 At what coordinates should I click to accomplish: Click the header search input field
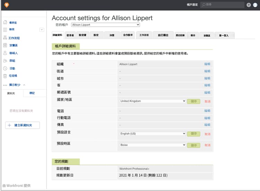click(222, 5)
